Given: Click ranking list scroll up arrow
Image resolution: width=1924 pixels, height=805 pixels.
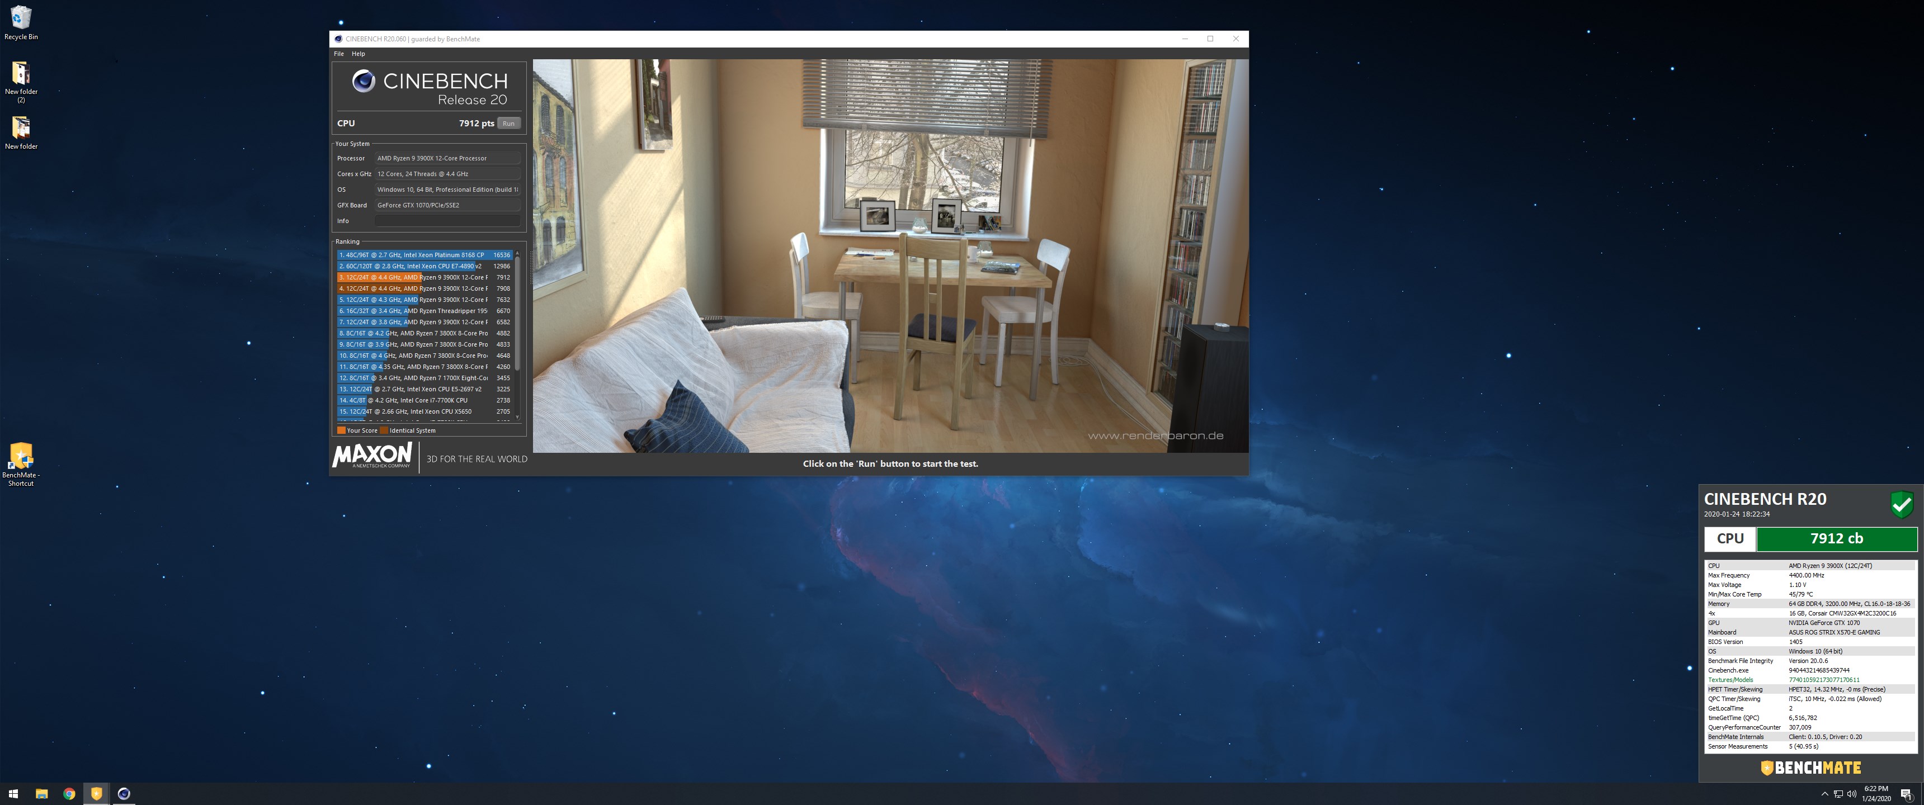Looking at the screenshot, I should coord(517,253).
